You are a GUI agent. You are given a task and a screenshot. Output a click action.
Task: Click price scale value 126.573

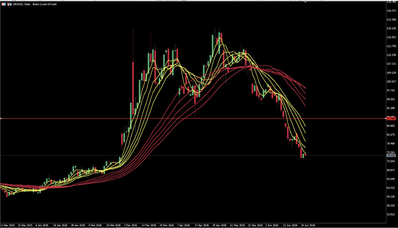coord(391,11)
